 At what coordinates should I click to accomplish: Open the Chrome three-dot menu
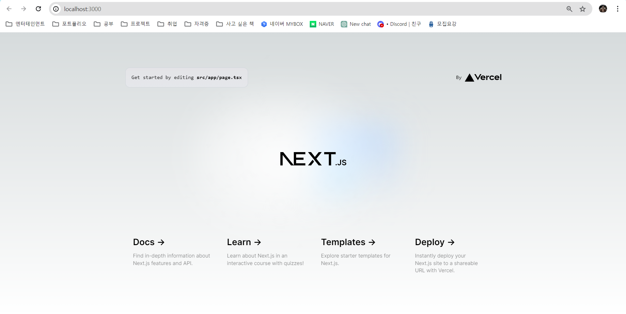click(x=618, y=9)
